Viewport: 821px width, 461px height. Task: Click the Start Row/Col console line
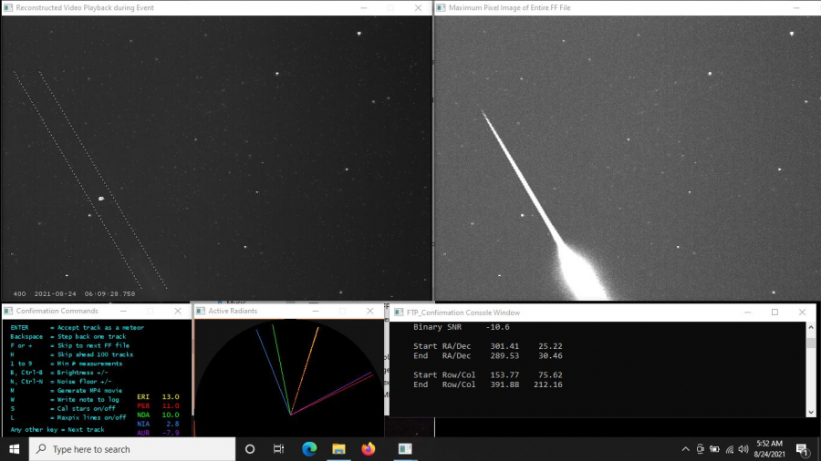(487, 374)
